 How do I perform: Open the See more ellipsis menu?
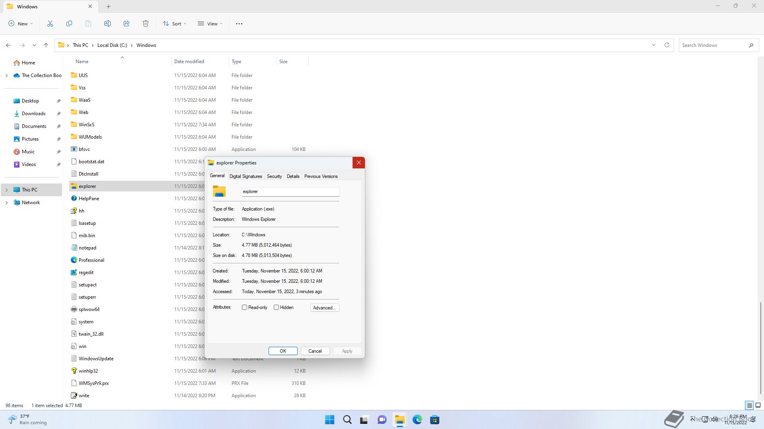click(239, 24)
